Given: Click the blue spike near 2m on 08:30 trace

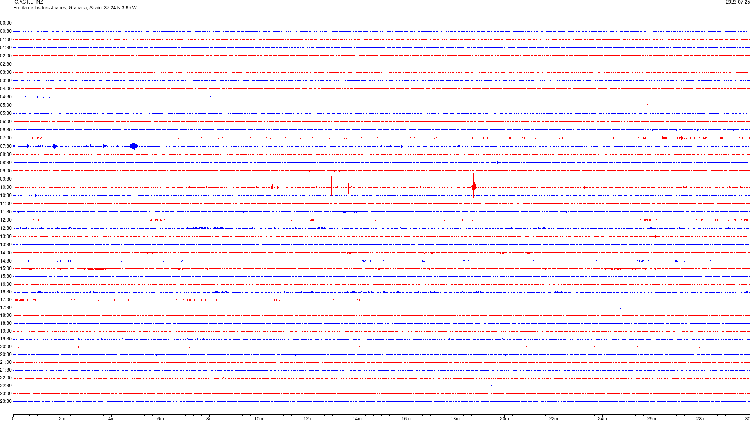Looking at the screenshot, I should (59, 163).
